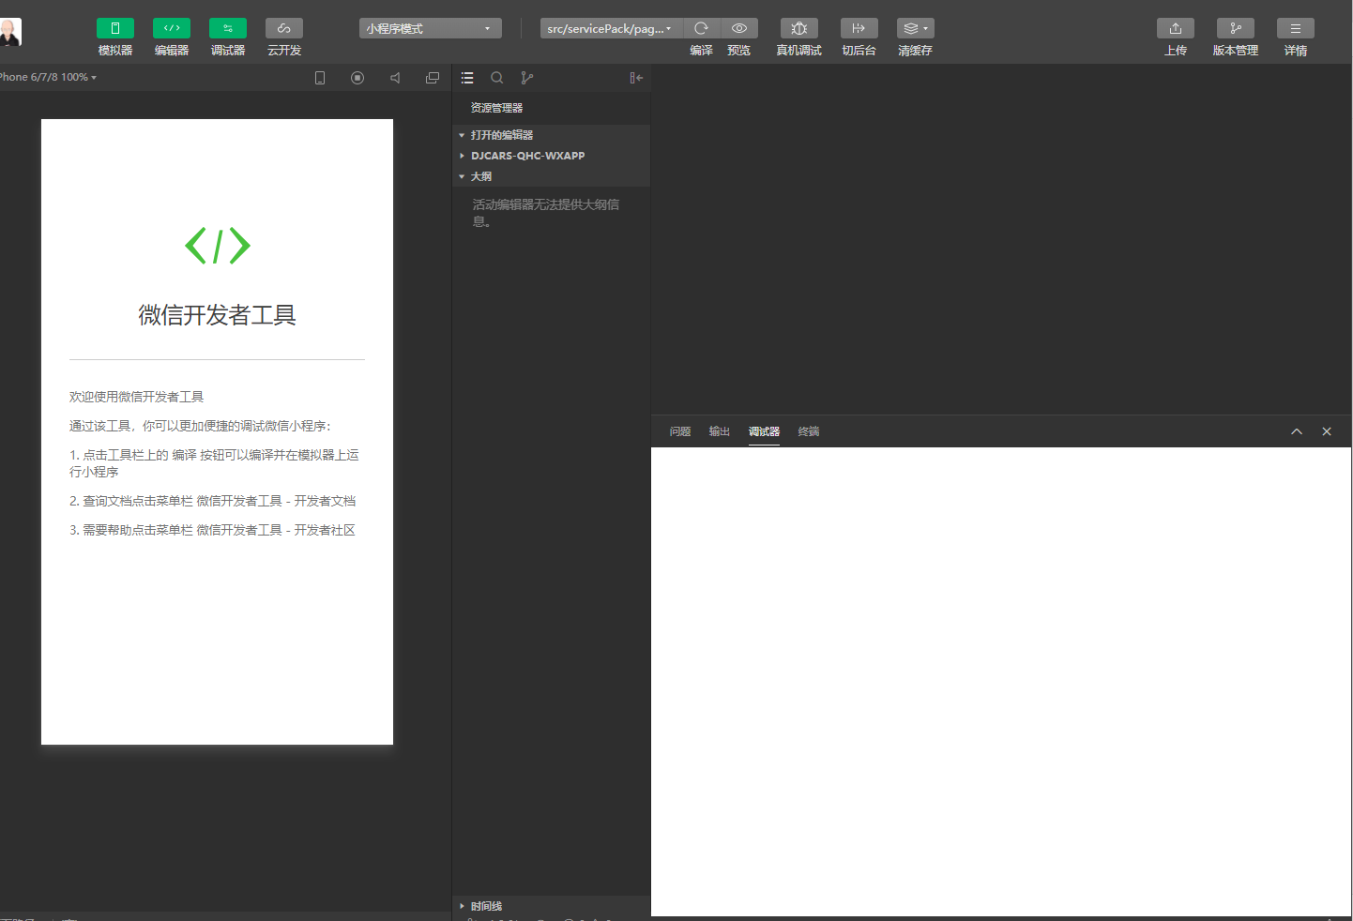Open the source control branch icon
Viewport: 1353px width, 921px height.
click(527, 78)
